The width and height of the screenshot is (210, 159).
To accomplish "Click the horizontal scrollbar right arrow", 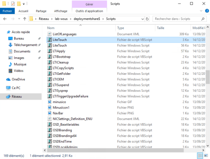I will pos(203,150).
